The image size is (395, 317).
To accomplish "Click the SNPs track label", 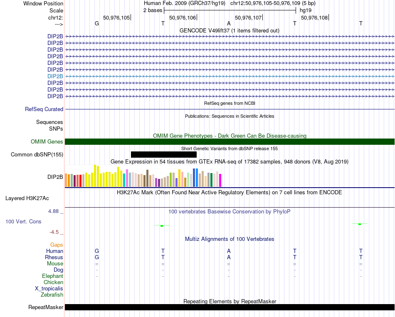I will coord(56,129).
